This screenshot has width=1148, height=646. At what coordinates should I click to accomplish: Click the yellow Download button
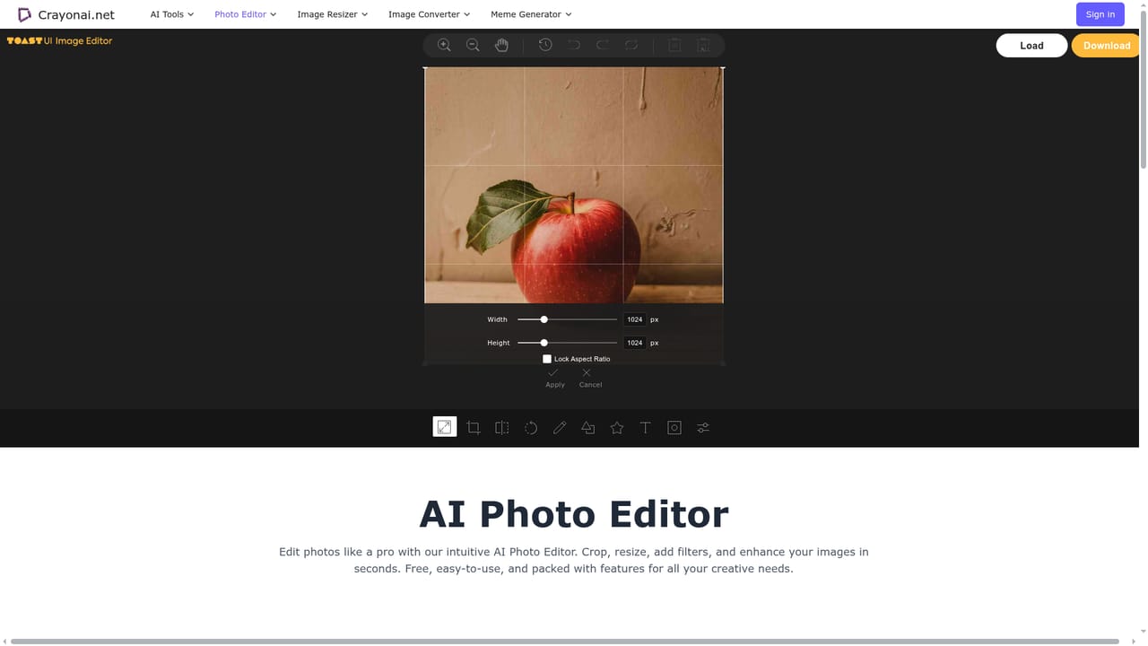point(1107,46)
